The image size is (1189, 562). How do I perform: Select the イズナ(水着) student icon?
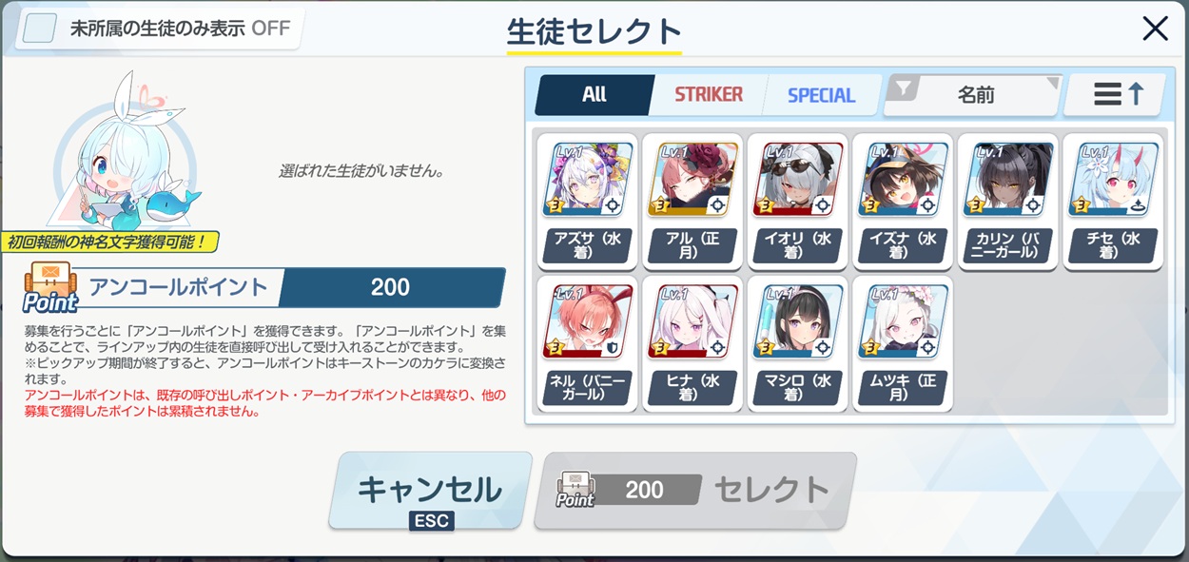pyautogui.click(x=903, y=201)
